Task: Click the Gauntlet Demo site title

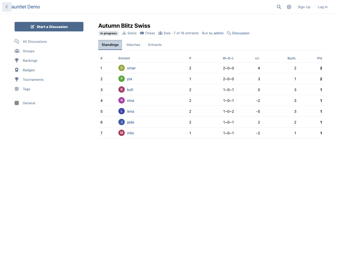Action: coord(26,7)
